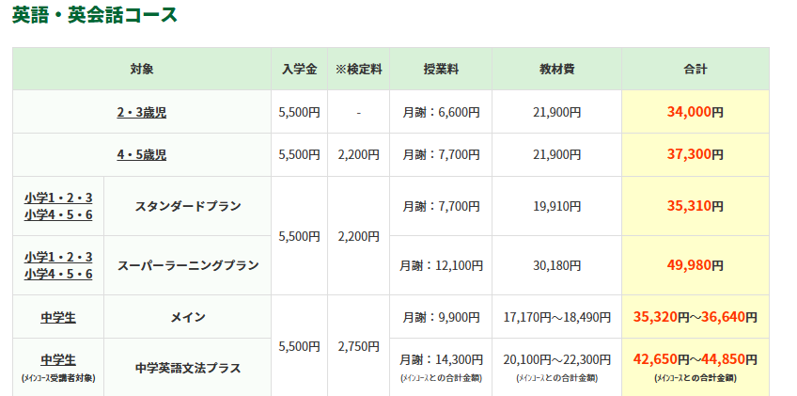Click the スーパーラーニングプラン plan cell
Image resolution: width=797 pixels, height=396 pixels.
(x=188, y=265)
